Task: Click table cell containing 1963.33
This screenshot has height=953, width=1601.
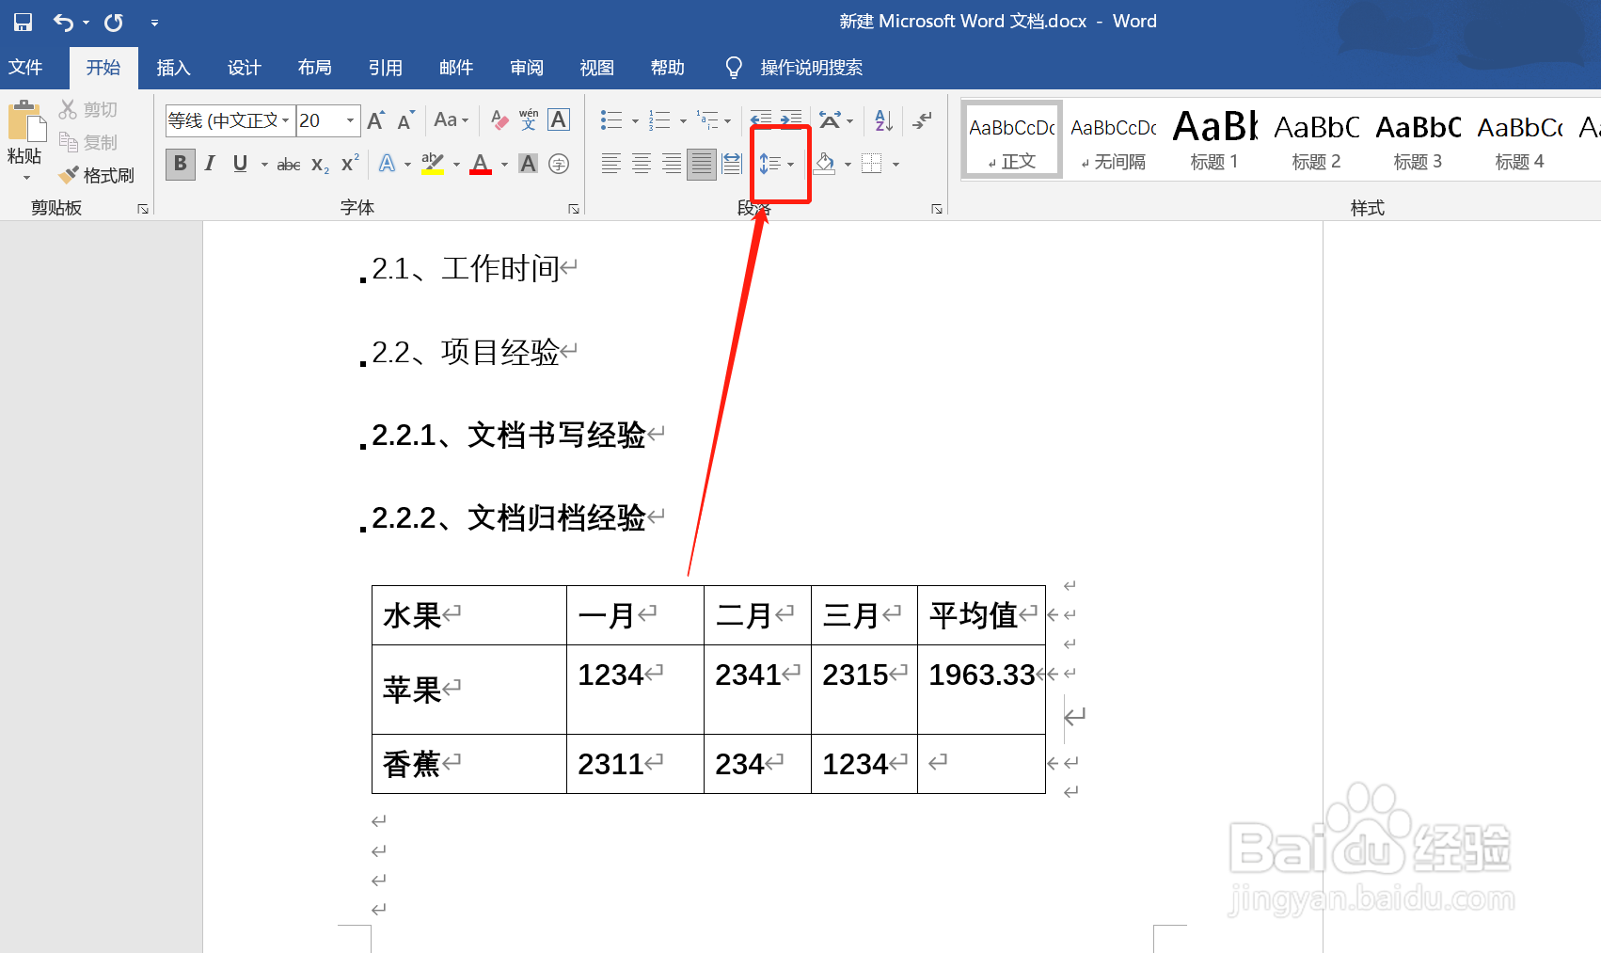Action: click(x=981, y=689)
